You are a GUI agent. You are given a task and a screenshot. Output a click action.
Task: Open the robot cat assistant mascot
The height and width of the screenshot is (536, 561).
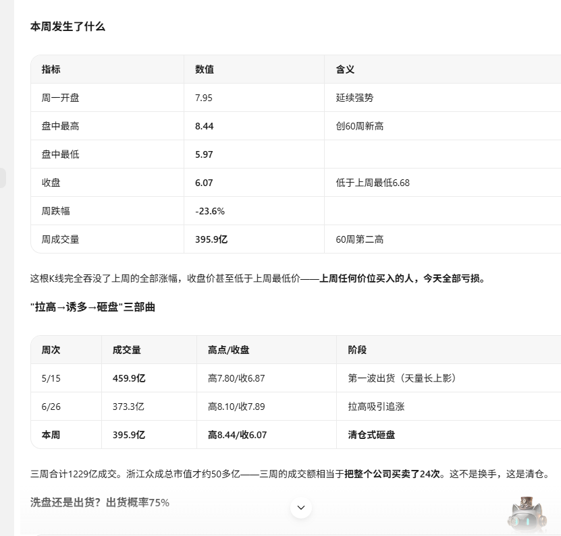(x=527, y=513)
